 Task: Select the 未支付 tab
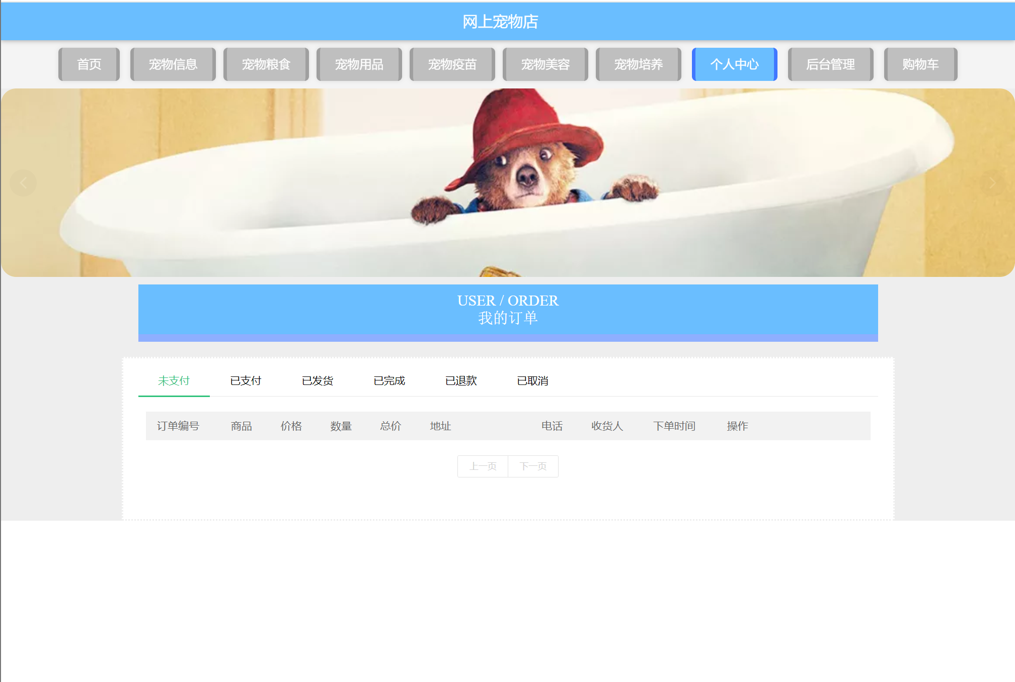[x=174, y=381]
